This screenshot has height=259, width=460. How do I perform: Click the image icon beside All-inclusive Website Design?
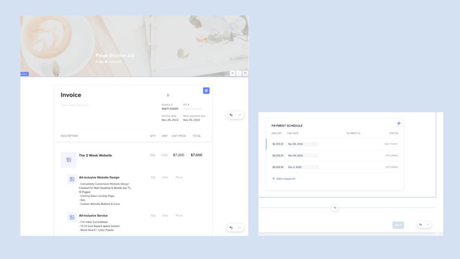point(71,179)
